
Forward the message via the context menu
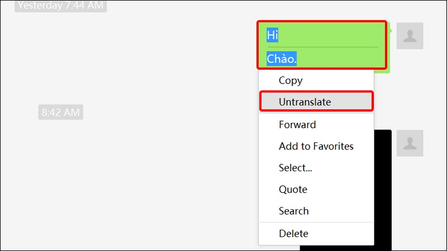297,124
